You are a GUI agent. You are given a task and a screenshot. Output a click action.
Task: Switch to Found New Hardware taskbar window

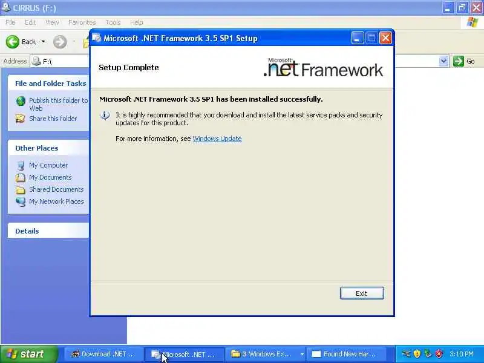345,354
